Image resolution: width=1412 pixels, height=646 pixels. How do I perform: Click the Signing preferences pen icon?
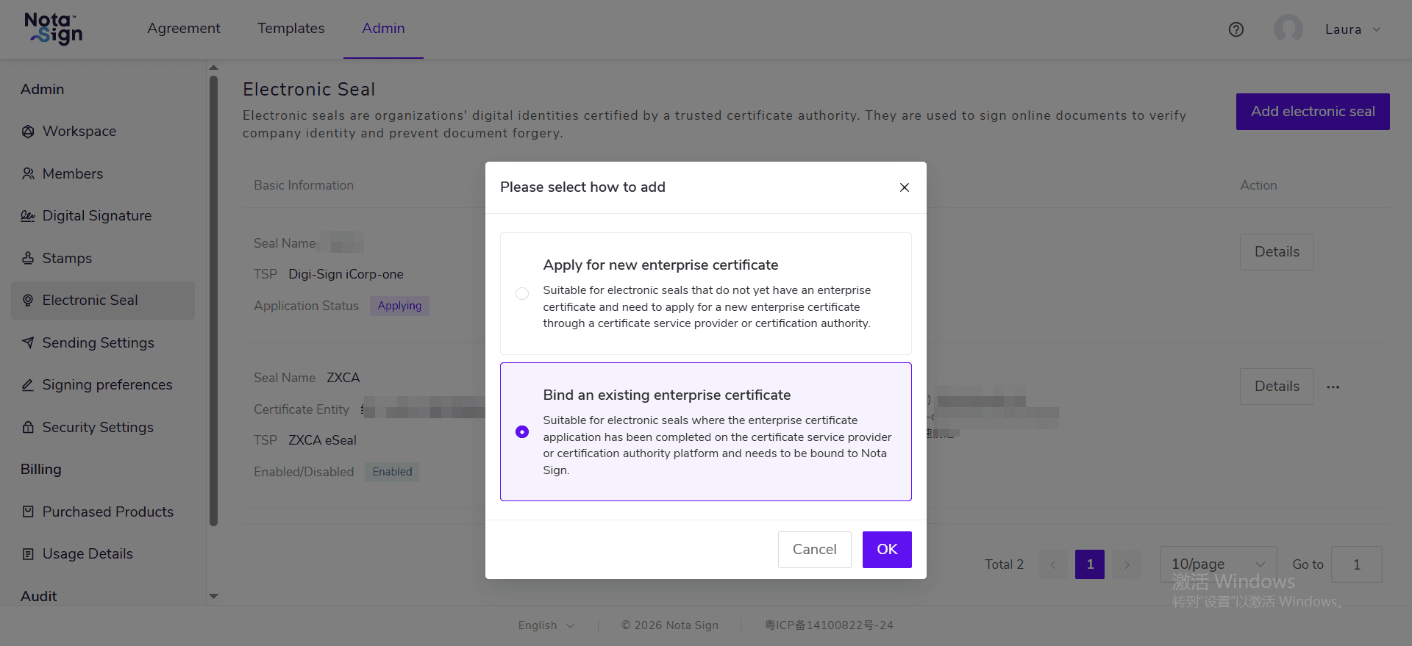28,385
